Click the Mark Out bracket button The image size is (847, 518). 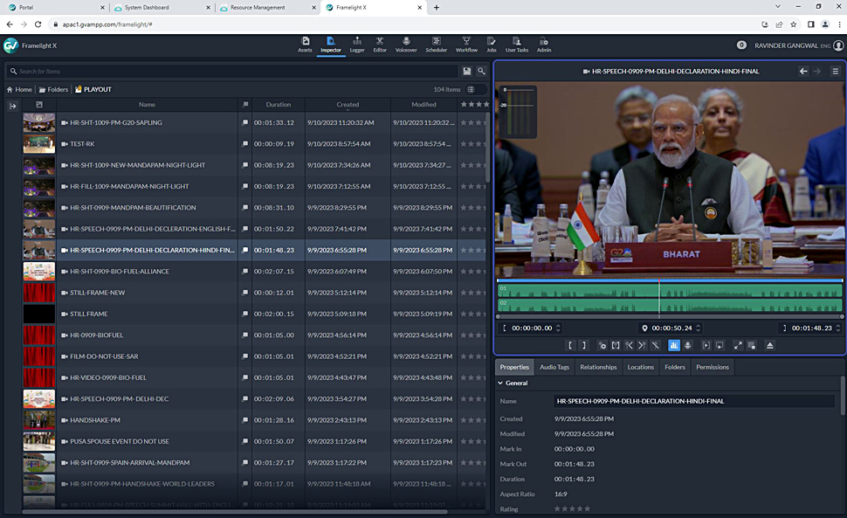tap(584, 346)
